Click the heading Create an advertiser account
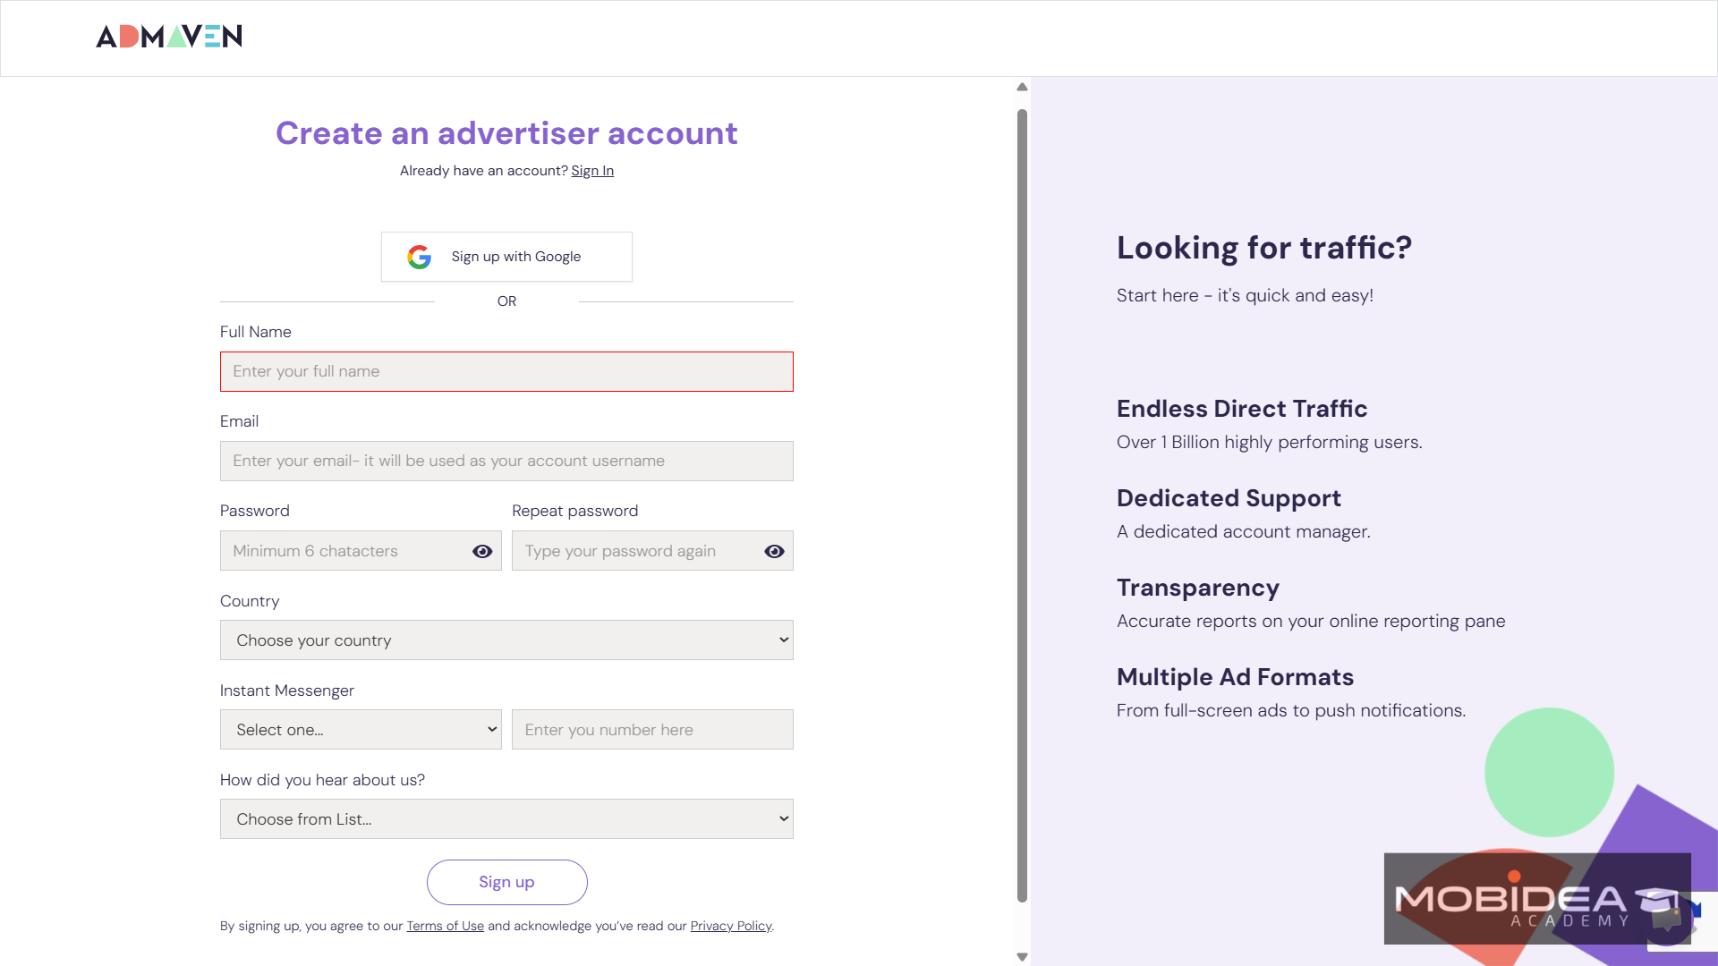 pyautogui.click(x=506, y=133)
